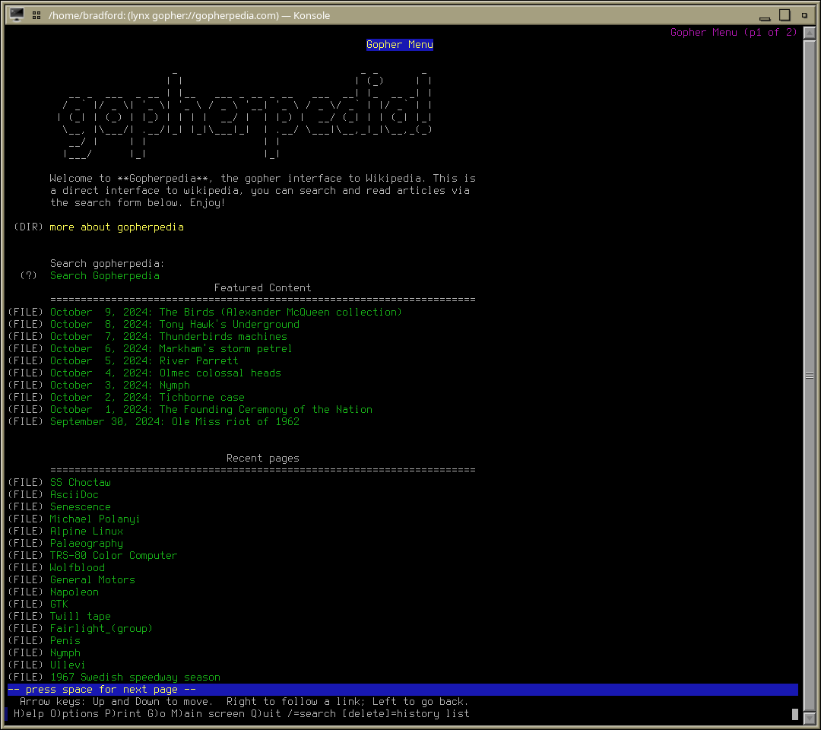Viewport: 821px width, 730px height.
Task: Open recent page 'Palaeography'
Action: (x=87, y=543)
